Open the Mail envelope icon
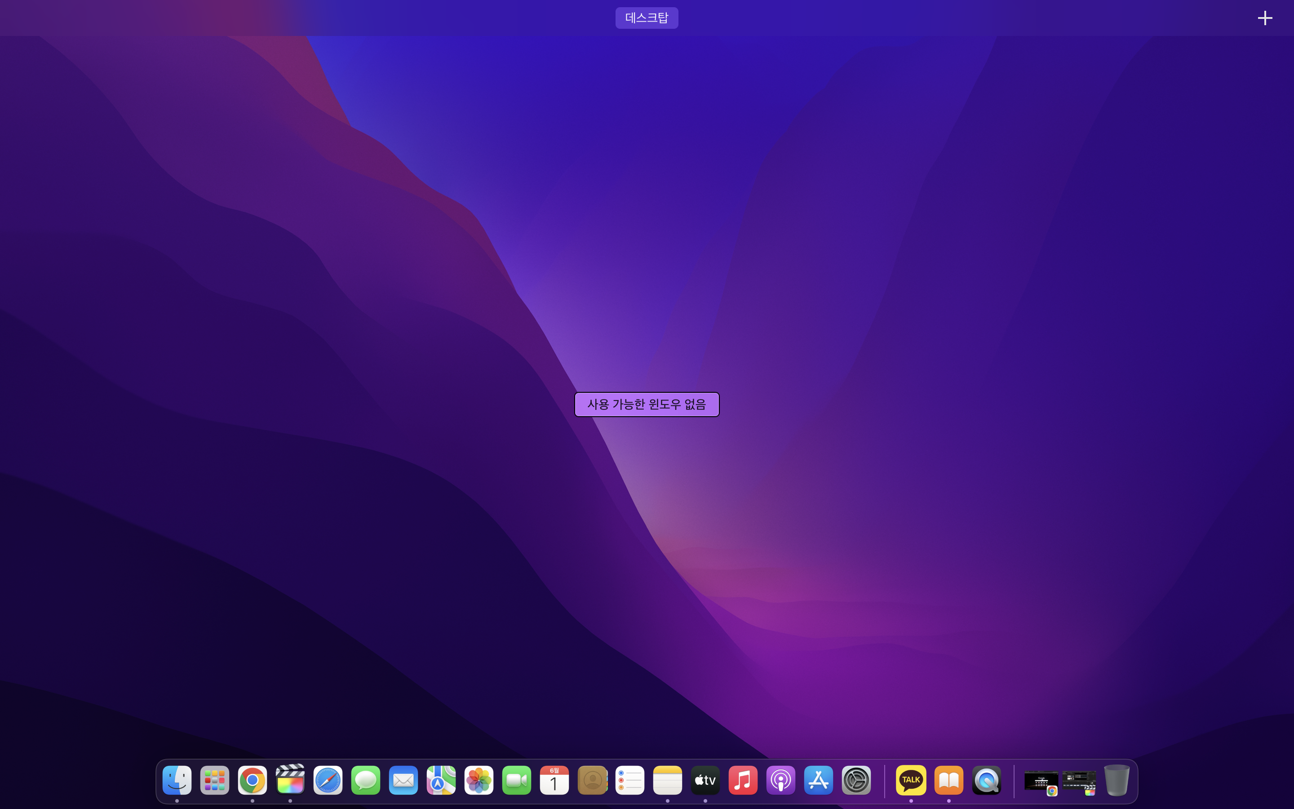1294x809 pixels. tap(403, 780)
